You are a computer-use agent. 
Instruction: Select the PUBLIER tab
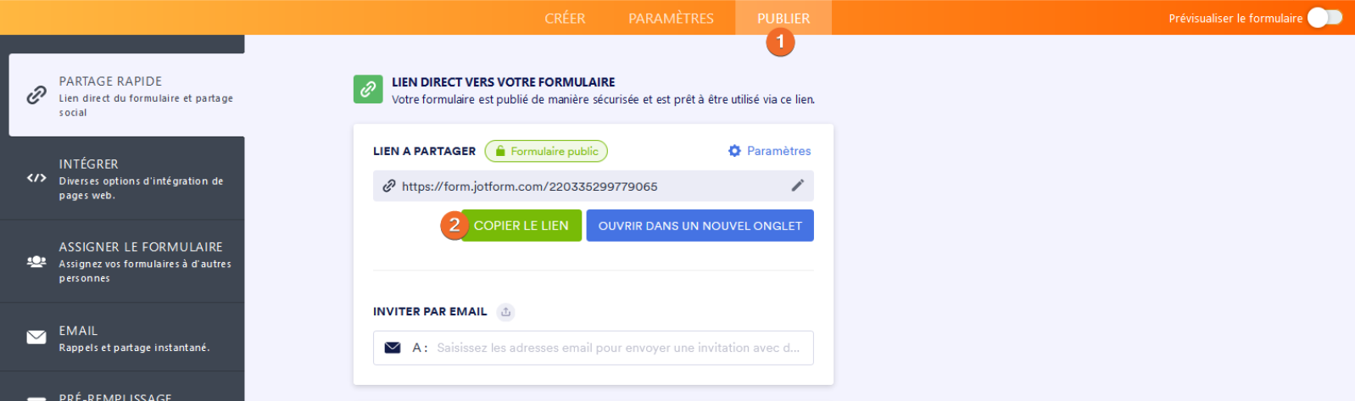tap(783, 18)
